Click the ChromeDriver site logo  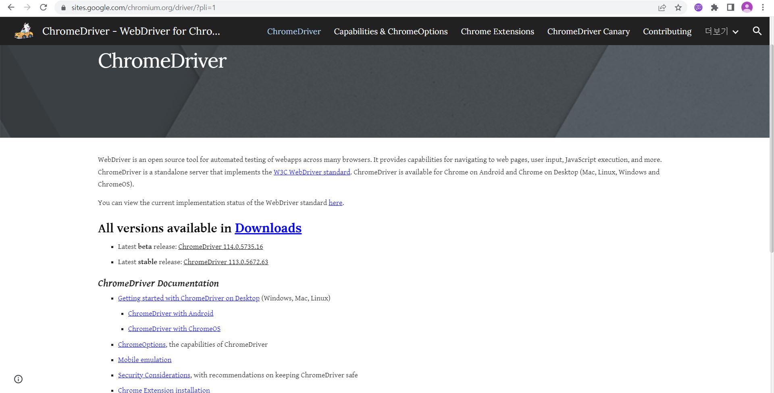point(24,31)
